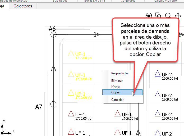Click the middle yellow UF-1 triangle
Screen dimensions: 184x136
point(71,74)
